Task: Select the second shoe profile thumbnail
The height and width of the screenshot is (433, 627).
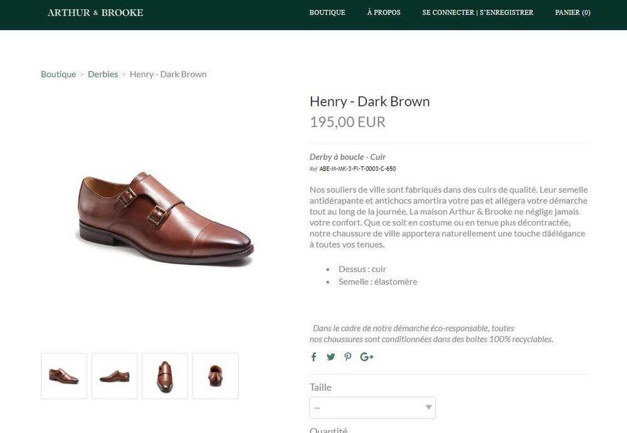Action: pyautogui.click(x=114, y=376)
